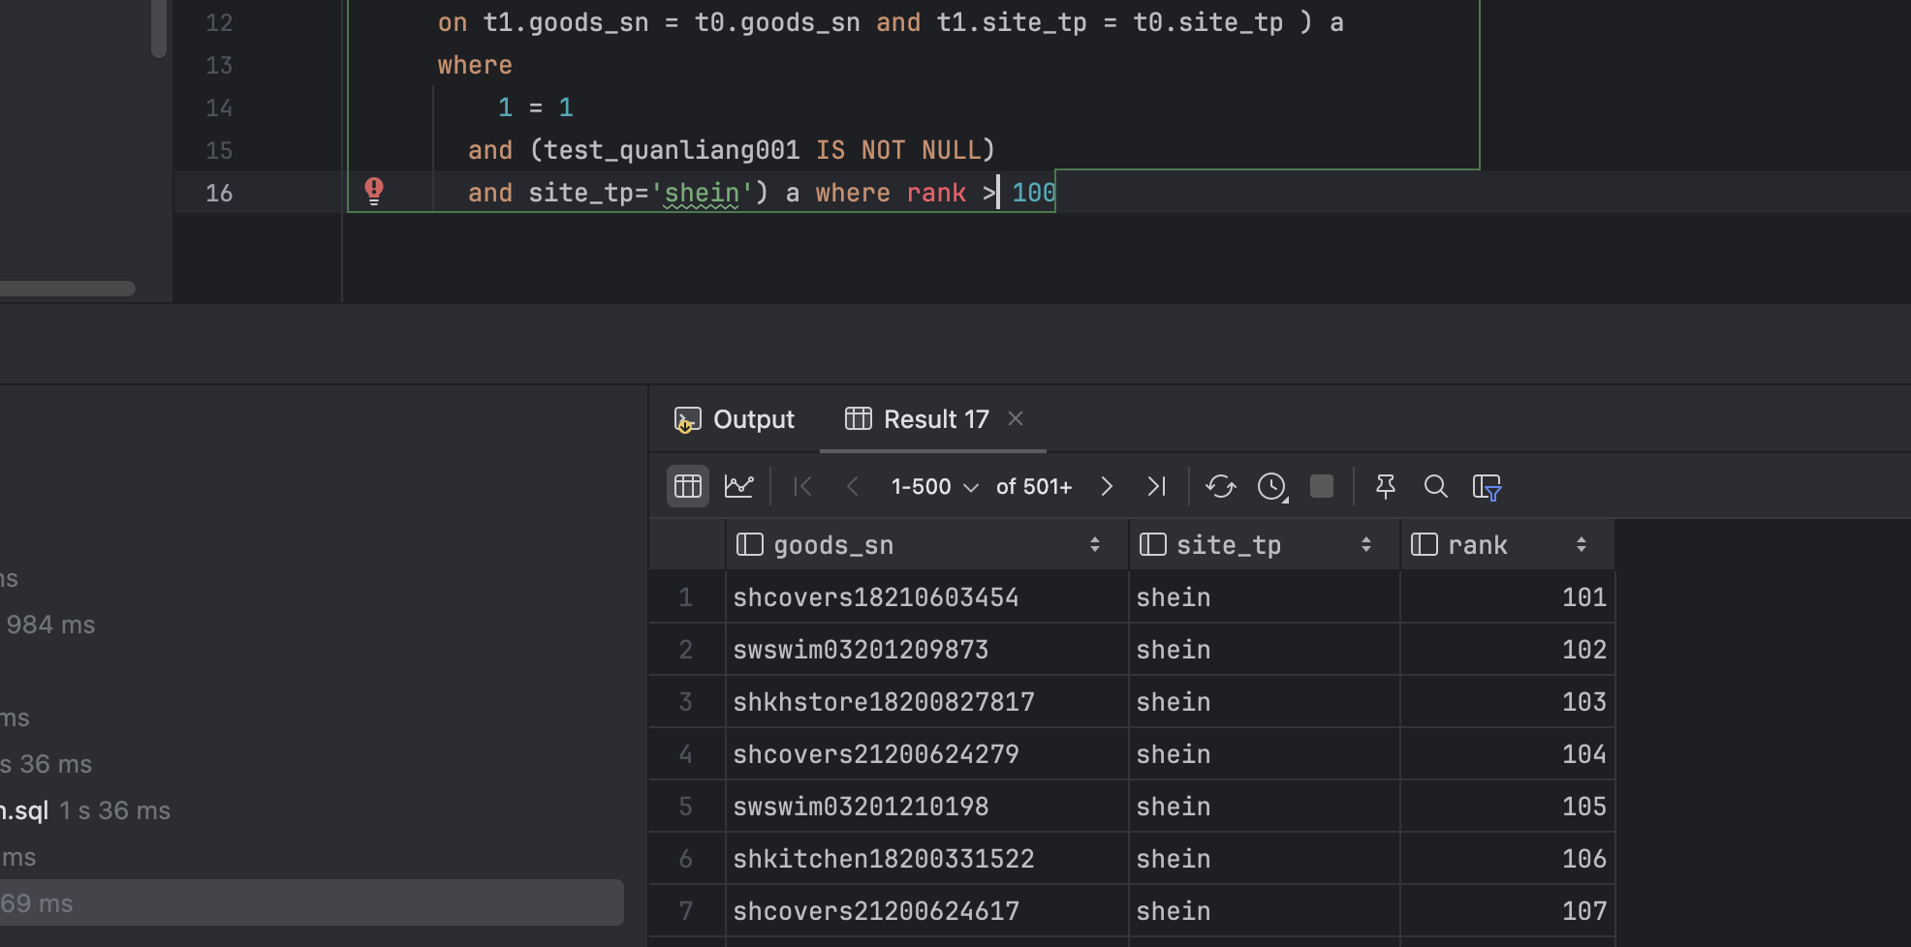The width and height of the screenshot is (1911, 947).
Task: Select cell shkhstore18200827817
Action: pos(927,702)
